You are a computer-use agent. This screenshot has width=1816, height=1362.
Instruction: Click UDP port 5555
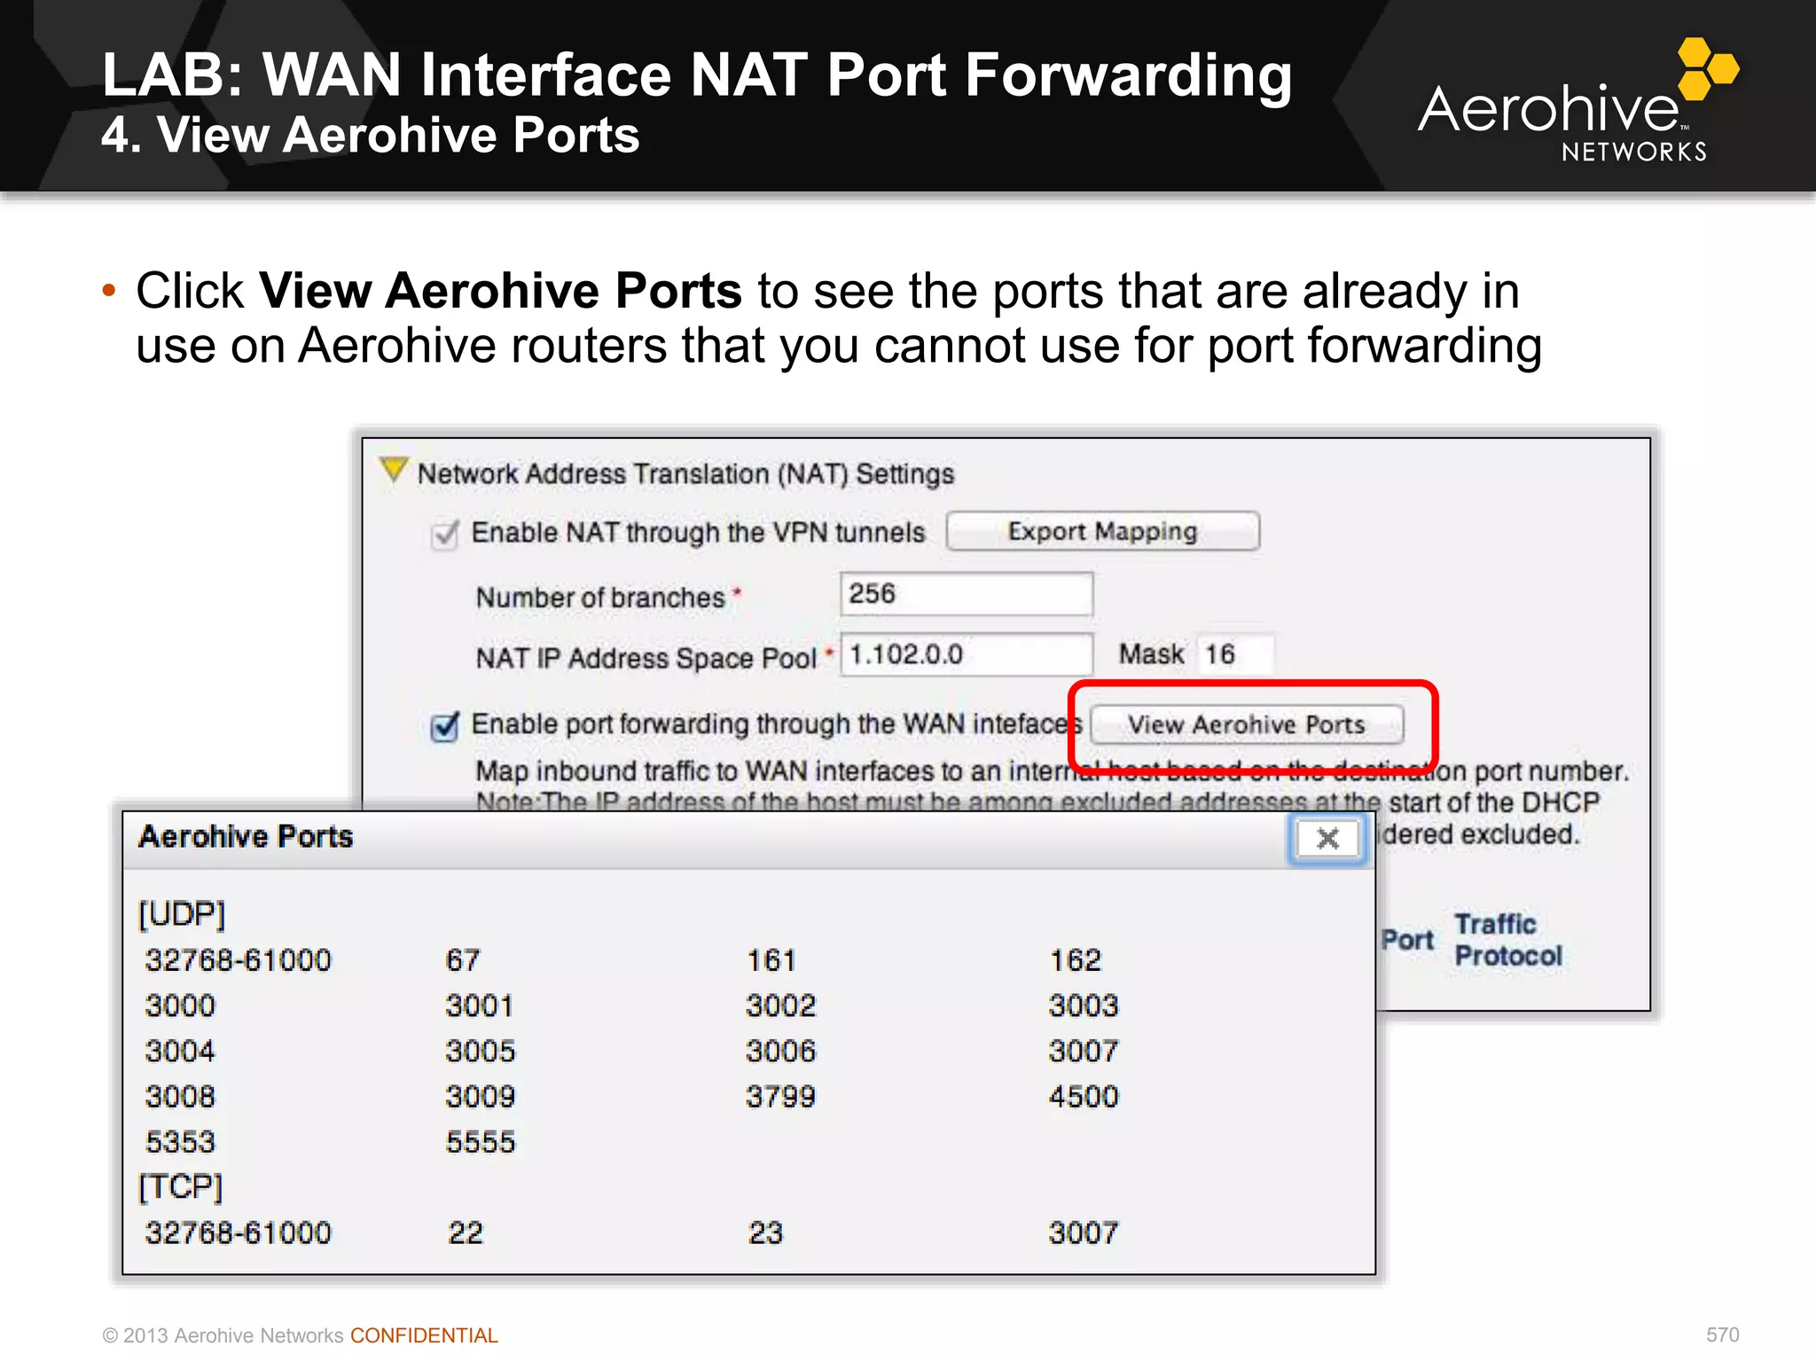coord(480,1141)
